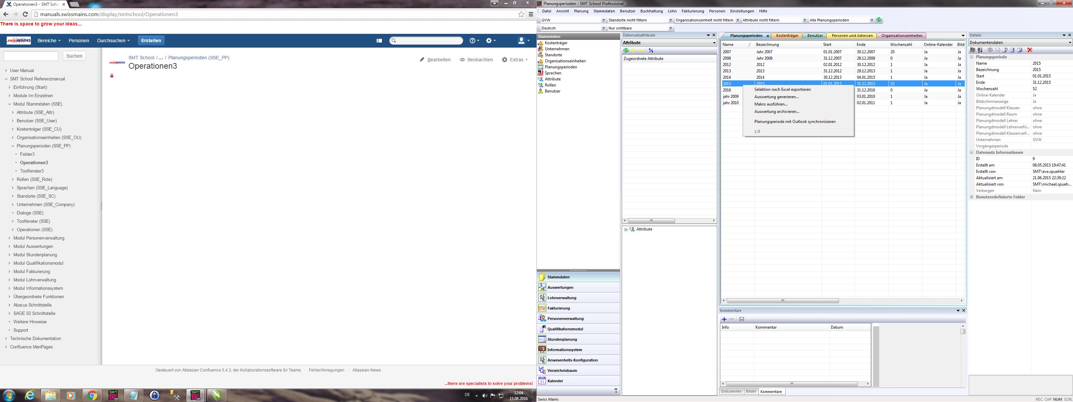Screen dimensions: 1073x402
Task: Choose Selektion nach Excel exportieren
Action: (x=782, y=89)
